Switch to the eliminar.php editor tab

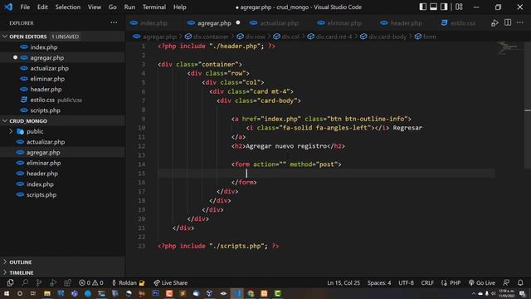click(x=339, y=23)
